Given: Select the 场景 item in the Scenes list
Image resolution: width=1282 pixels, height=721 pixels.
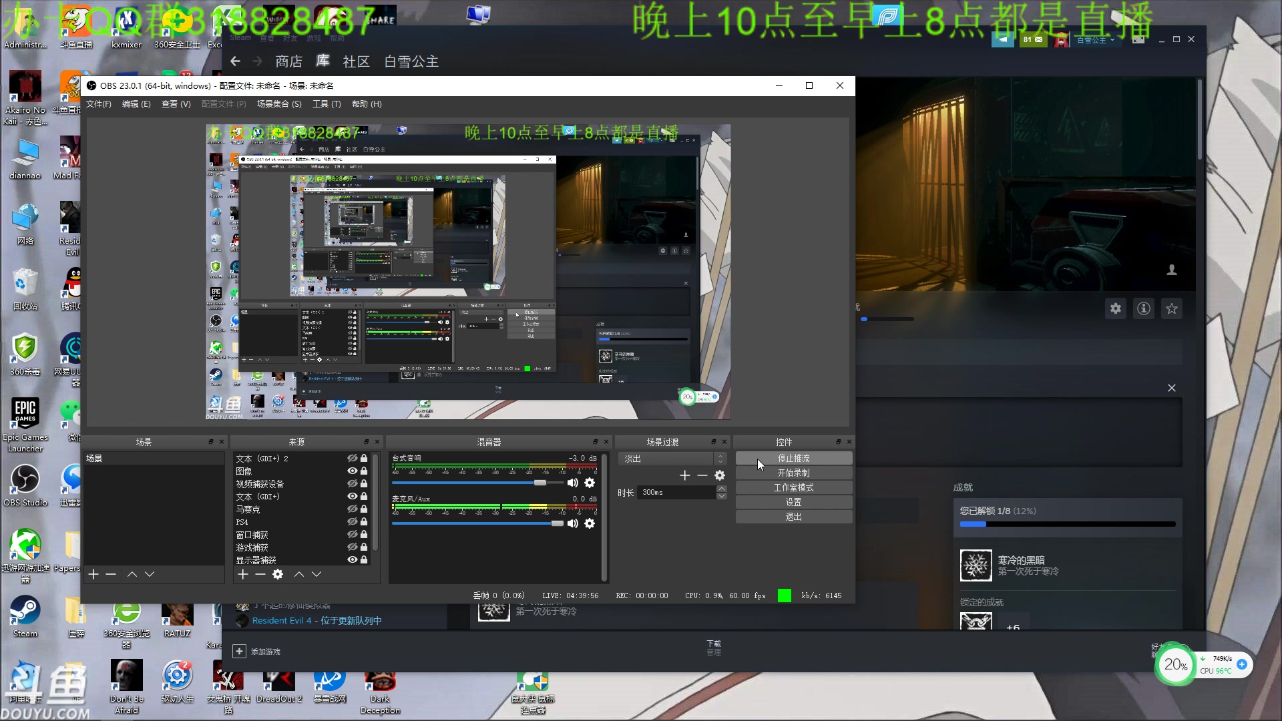Looking at the screenshot, I should pos(154,459).
